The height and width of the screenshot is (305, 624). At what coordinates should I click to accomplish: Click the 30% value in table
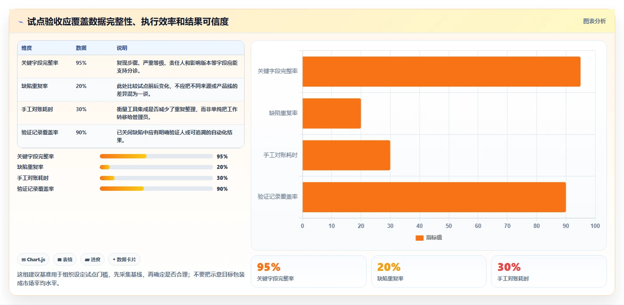click(81, 109)
